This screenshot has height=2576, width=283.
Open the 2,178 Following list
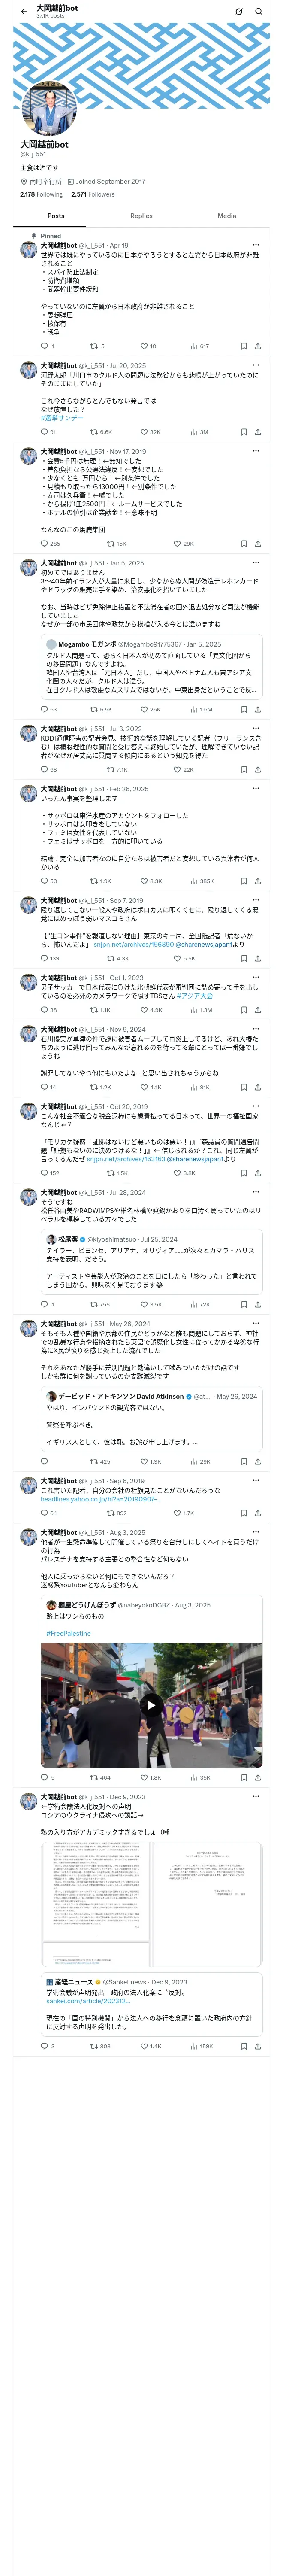click(x=41, y=195)
